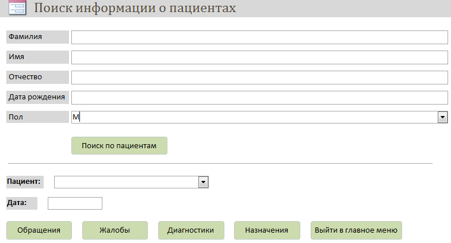
Task: Click the Дата input field
Action: [x=75, y=203]
